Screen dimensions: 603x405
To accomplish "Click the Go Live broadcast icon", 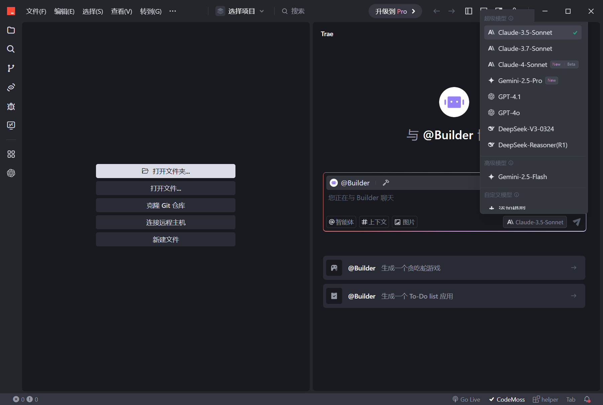I will coord(455,399).
